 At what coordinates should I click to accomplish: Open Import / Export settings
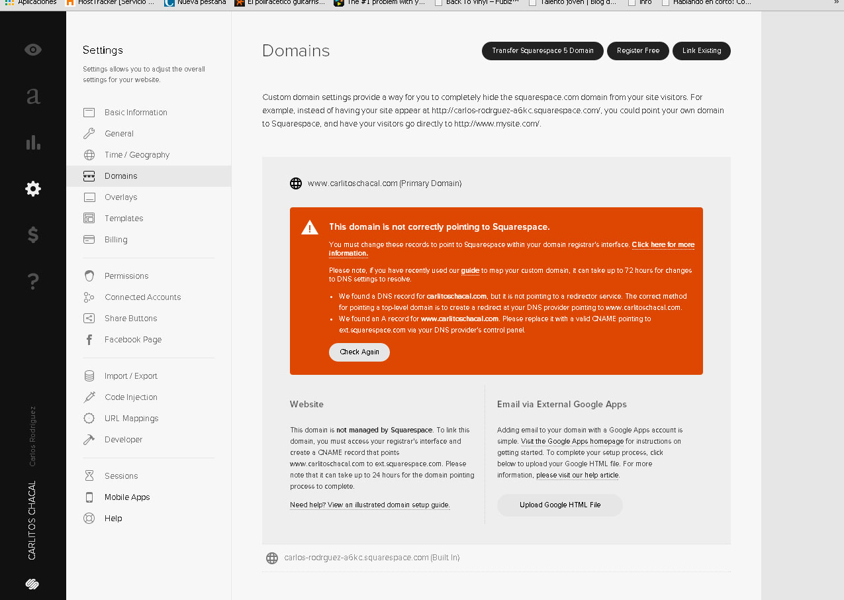point(131,376)
